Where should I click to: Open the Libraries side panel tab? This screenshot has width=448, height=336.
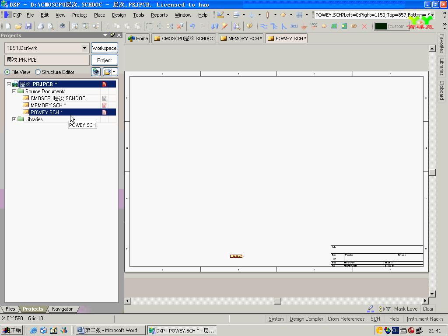point(442,66)
